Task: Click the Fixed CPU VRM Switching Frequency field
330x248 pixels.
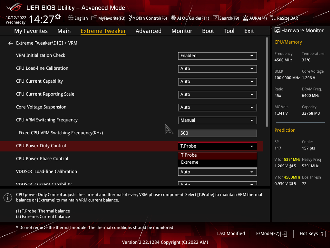Action: [218, 133]
